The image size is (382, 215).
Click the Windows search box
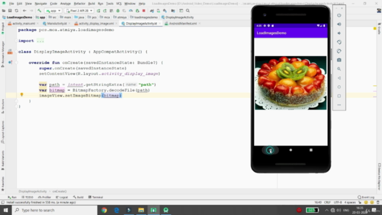[54, 210]
